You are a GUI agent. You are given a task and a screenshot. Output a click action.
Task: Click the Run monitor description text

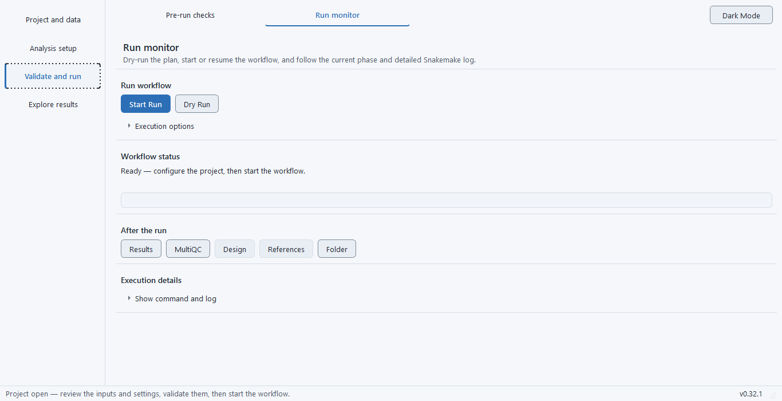299,60
